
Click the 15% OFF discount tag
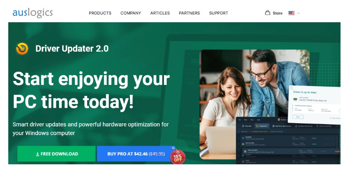[177, 157]
